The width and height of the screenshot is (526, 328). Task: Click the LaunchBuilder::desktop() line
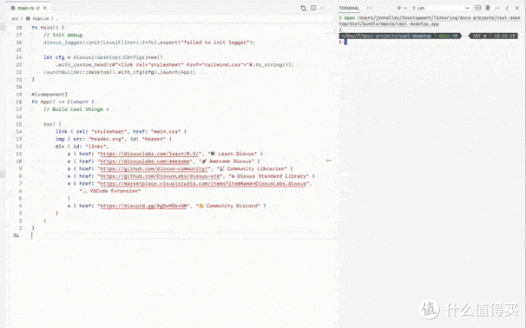point(119,72)
